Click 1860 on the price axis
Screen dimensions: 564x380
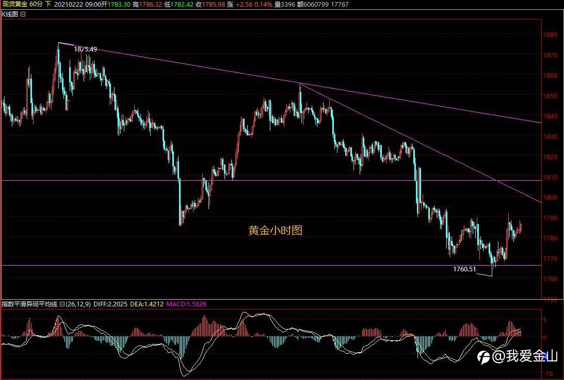[x=551, y=76]
